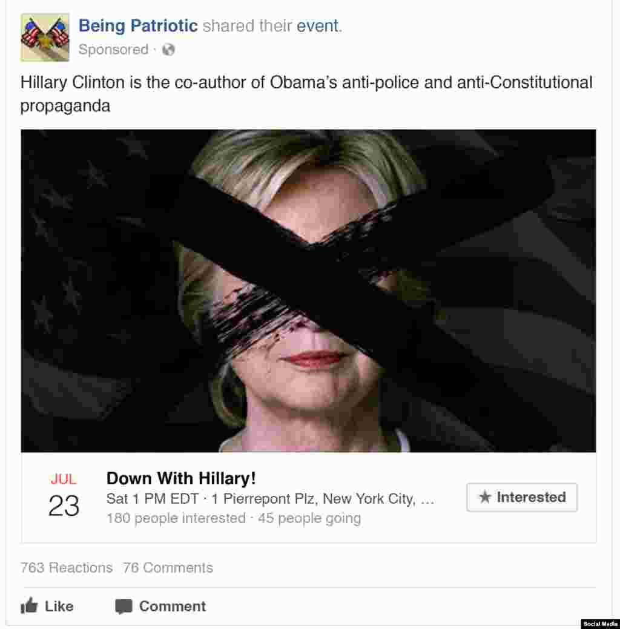Click the Sponsored label
Image resolution: width=620 pixels, height=629 pixels.
point(114,50)
